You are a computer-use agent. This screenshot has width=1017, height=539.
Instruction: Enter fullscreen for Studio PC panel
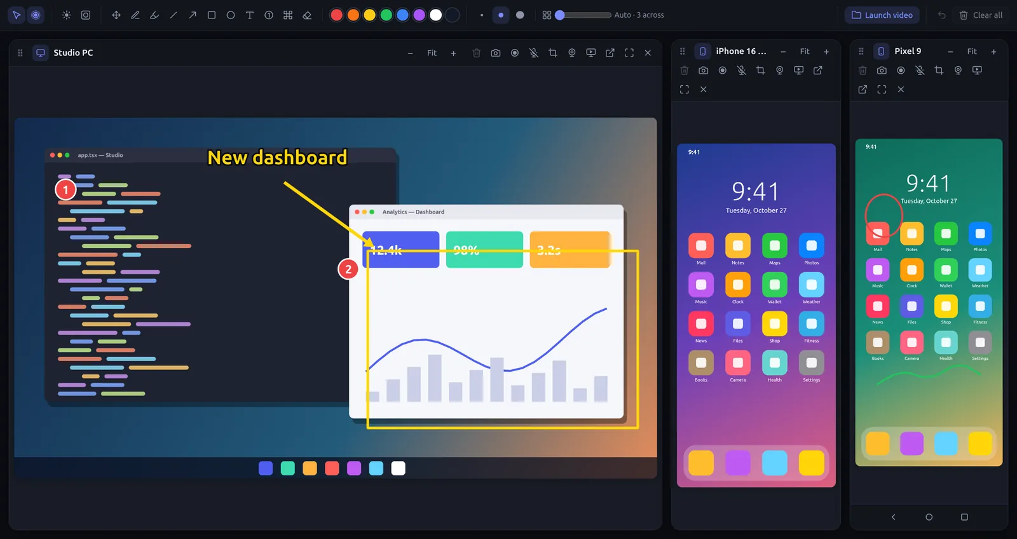tap(629, 53)
